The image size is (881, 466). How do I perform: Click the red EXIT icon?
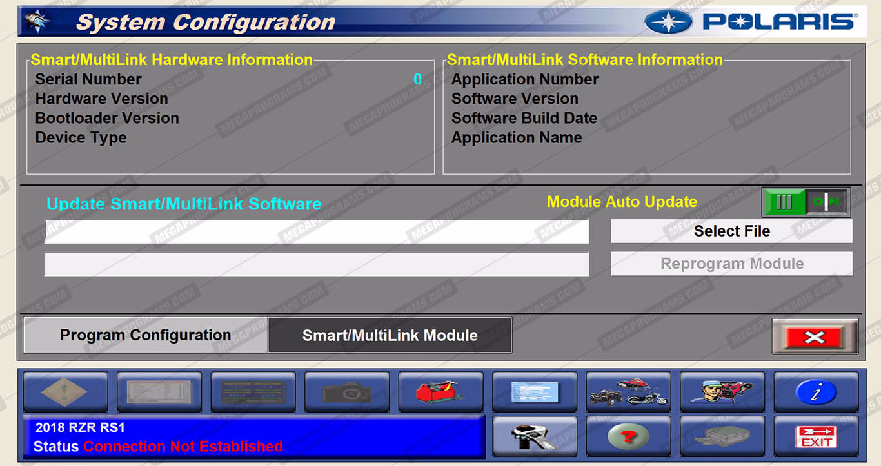coord(816,436)
